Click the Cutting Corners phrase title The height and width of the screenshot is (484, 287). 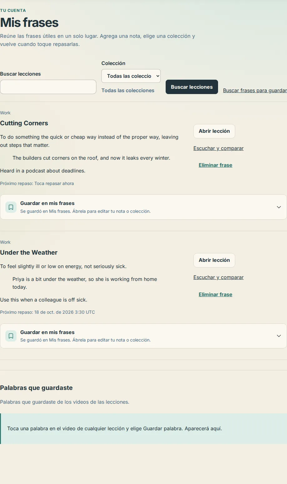(24, 123)
